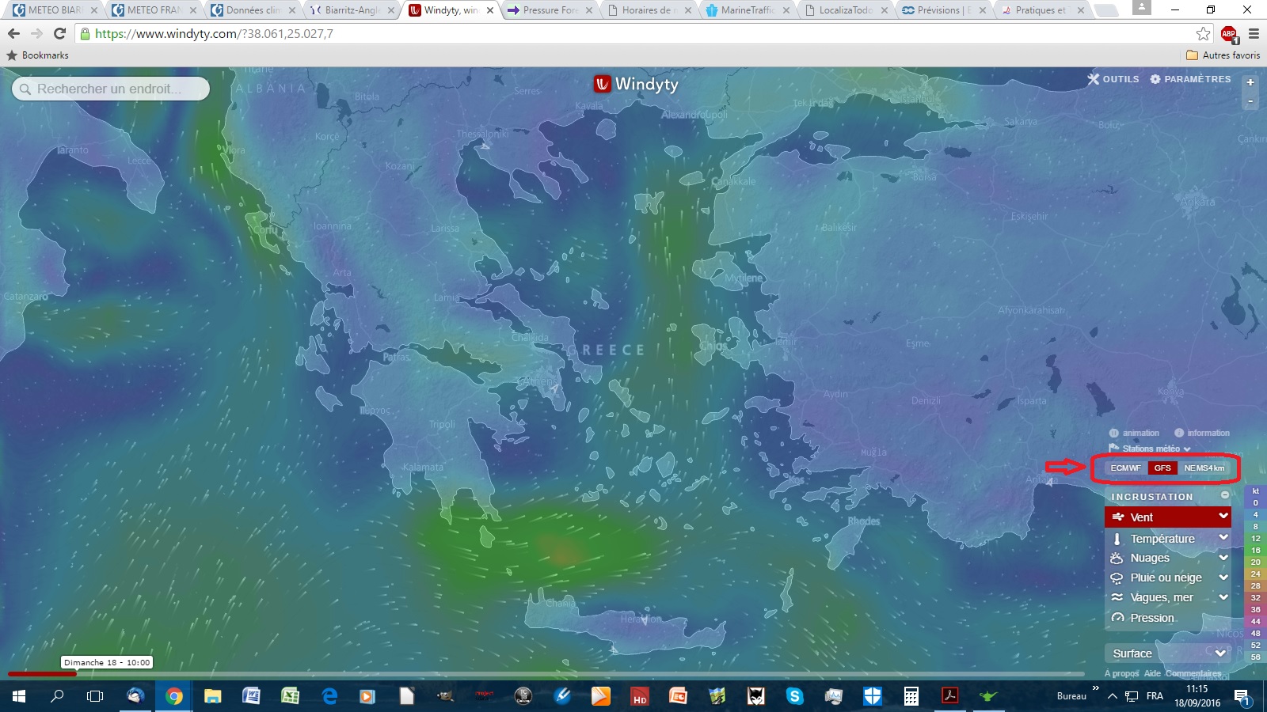The width and height of the screenshot is (1267, 712).
Task: Open the Autres favoris bookmarks folder
Action: point(1223,55)
